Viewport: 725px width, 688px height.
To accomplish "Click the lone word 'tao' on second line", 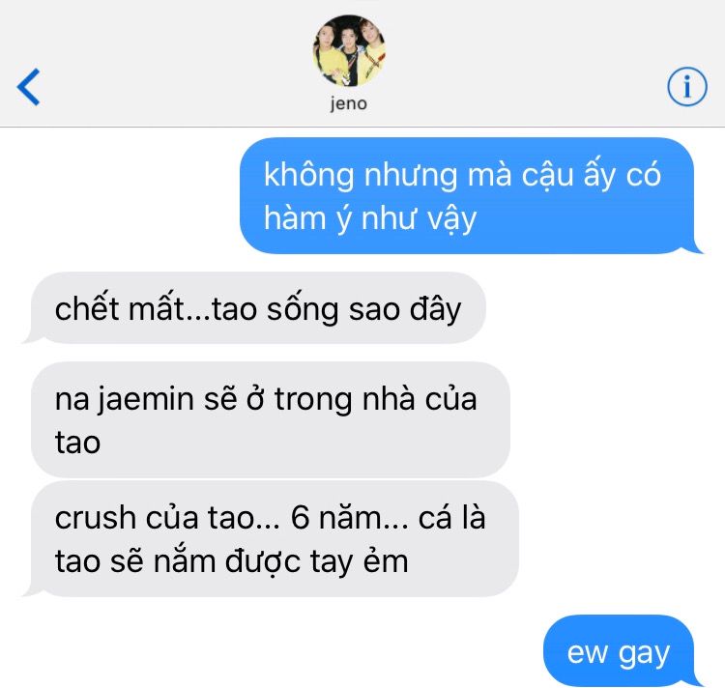I will [77, 443].
